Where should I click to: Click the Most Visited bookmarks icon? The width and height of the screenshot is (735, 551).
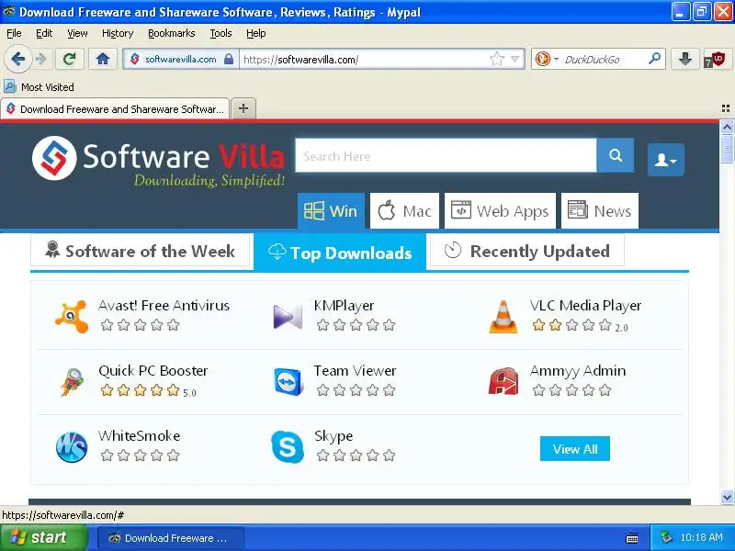click(10, 86)
